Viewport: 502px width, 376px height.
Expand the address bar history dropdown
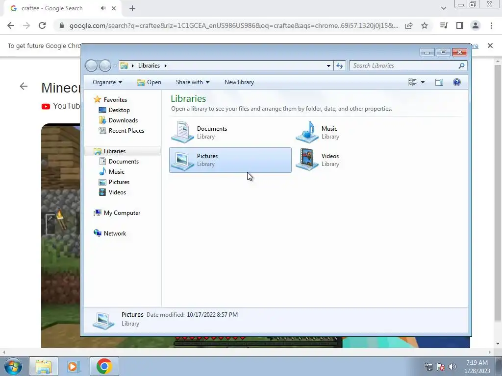pyautogui.click(x=328, y=66)
